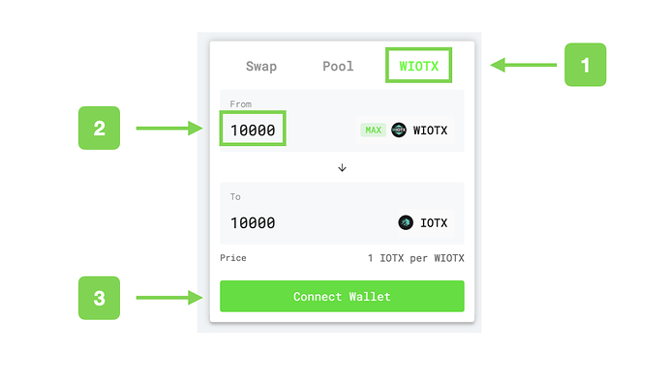Click the green number 1 step badge
The height and width of the screenshot is (377, 668).
[x=586, y=65]
